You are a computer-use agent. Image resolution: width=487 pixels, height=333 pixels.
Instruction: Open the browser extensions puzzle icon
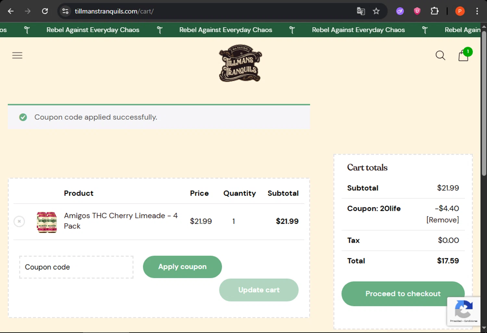[434, 11]
